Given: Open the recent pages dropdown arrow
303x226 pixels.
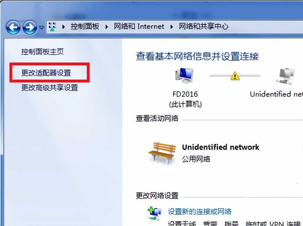Looking at the screenshot, I should pos(42,28).
